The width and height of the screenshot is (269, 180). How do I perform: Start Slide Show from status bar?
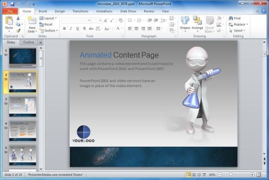pyautogui.click(x=204, y=175)
